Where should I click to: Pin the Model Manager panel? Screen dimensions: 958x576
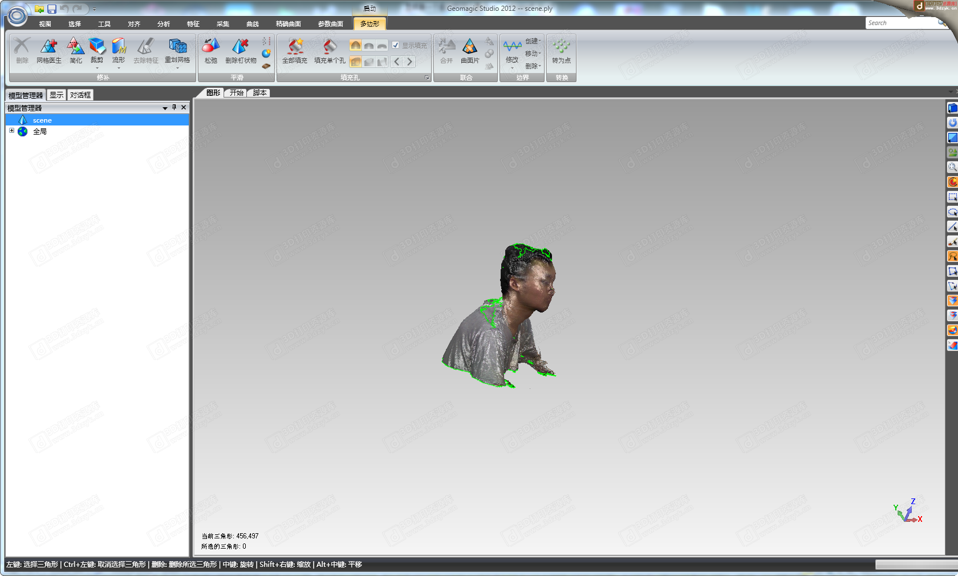(174, 107)
